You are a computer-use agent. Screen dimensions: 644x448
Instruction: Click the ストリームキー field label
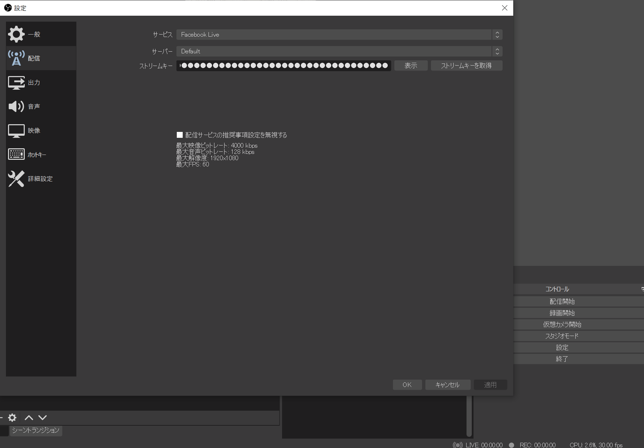tap(156, 66)
